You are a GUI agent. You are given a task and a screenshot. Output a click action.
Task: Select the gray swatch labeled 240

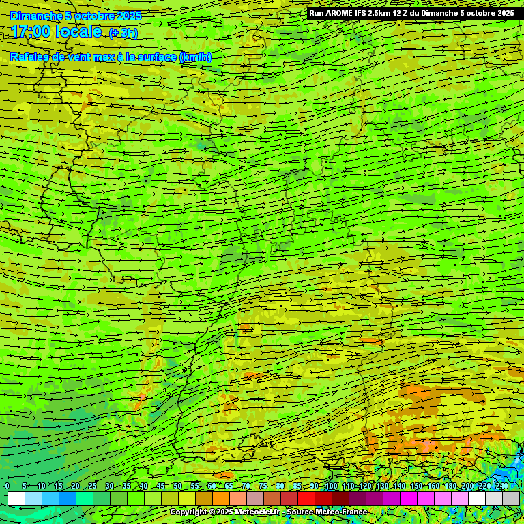pyautogui.click(x=510, y=498)
